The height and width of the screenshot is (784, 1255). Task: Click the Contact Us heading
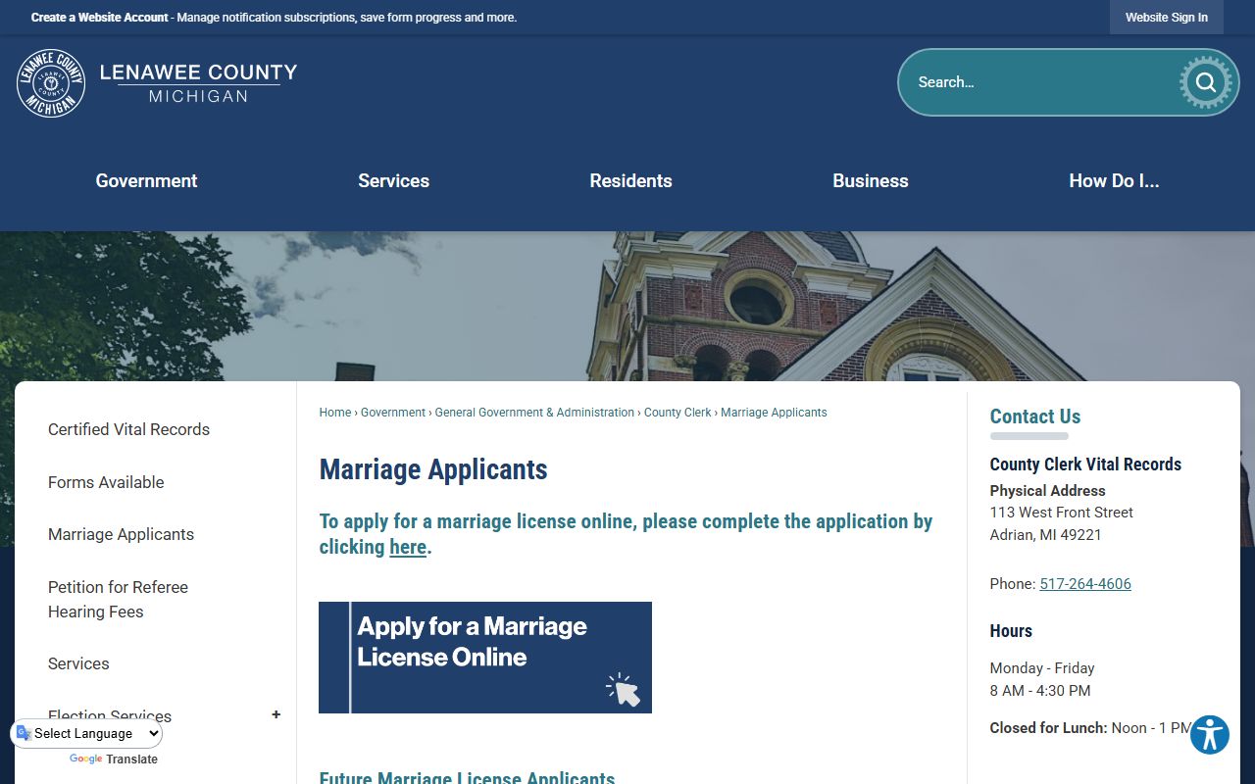click(1035, 416)
